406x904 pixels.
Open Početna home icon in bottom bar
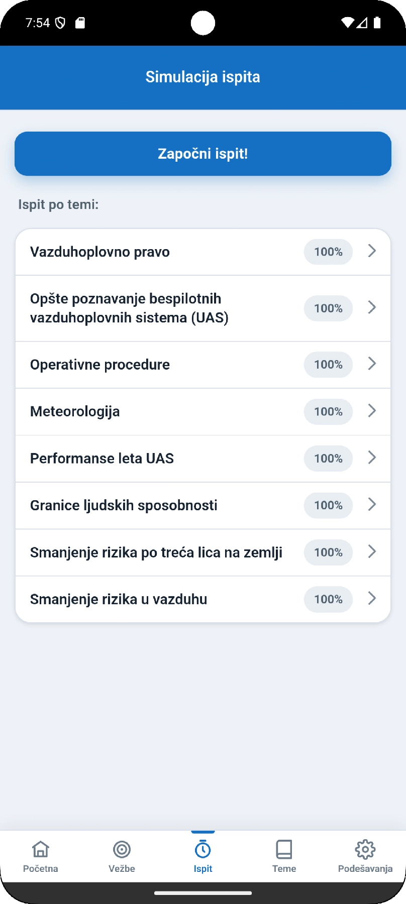[x=41, y=849]
